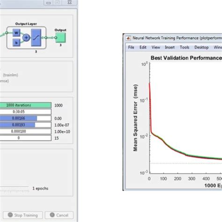The image size is (222, 222).
Task: Click the dotted best-performance line in plot
Action: [x=186, y=163]
